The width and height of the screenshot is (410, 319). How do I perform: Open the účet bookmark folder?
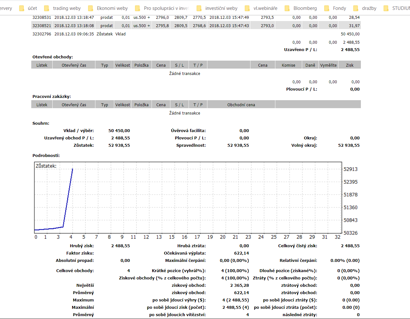[x=28, y=8]
